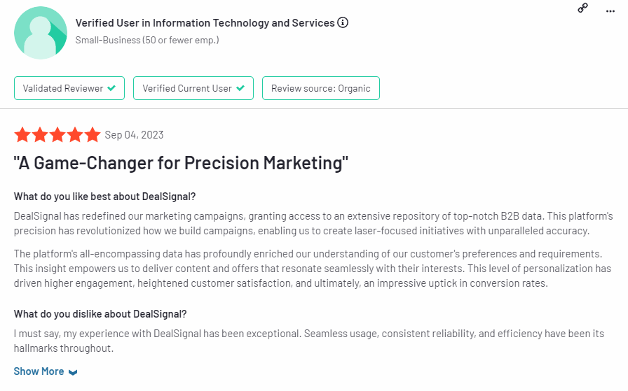Select the Validated Reviewer badge
628x391 pixels.
[69, 88]
